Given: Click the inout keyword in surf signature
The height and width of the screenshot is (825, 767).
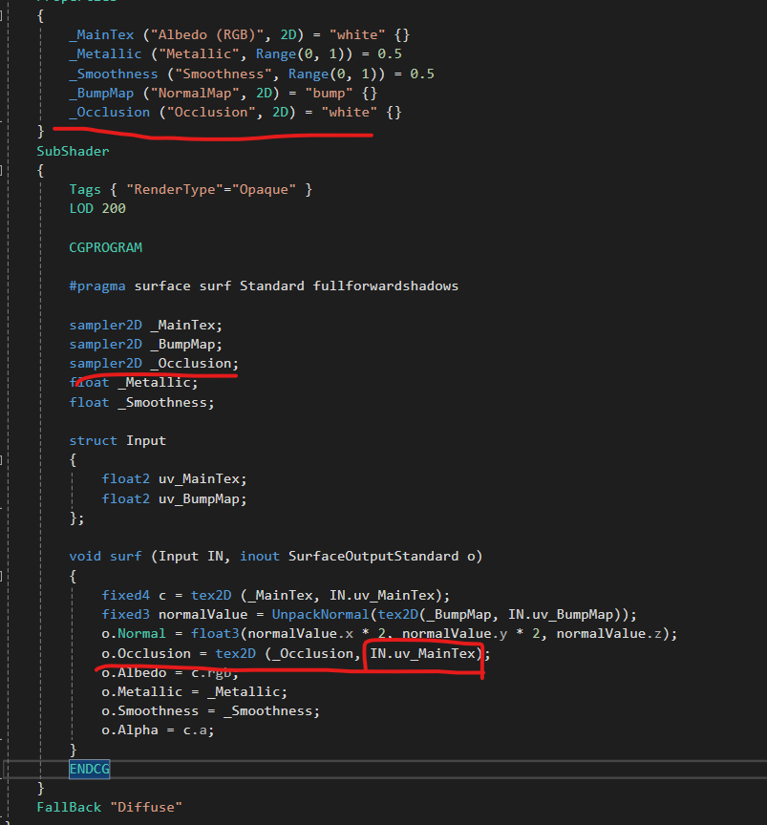Looking at the screenshot, I should [260, 556].
